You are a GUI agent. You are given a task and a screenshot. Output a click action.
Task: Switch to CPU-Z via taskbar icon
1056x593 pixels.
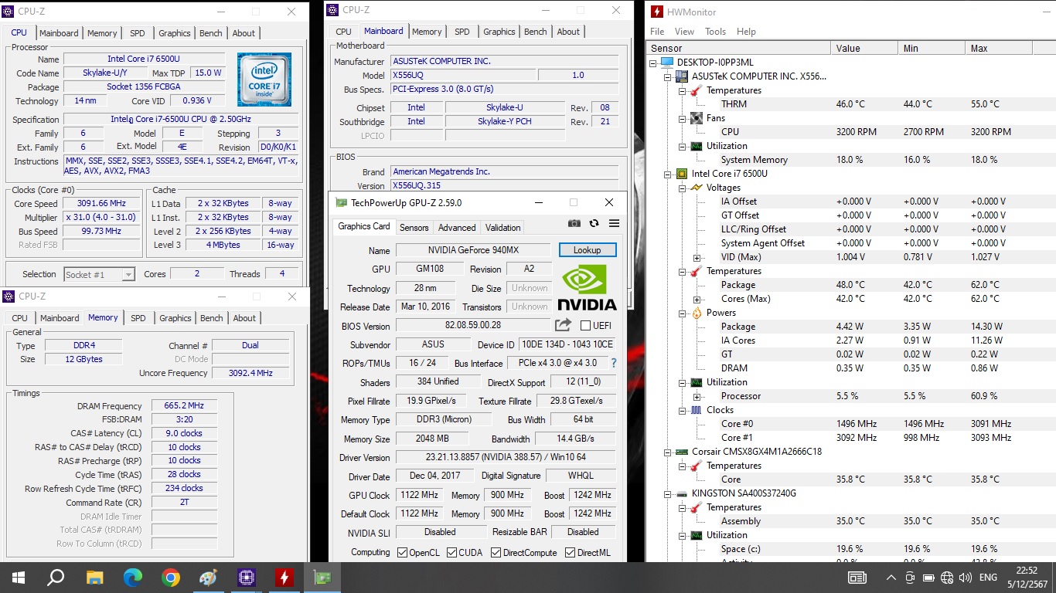[x=247, y=578]
